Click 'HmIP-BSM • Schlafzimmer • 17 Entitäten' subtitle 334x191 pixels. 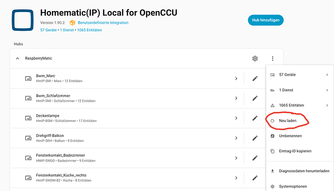coord(66,121)
